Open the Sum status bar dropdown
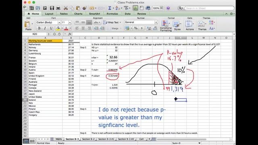The width and height of the screenshot is (258, 145). pyautogui.click(x=199, y=143)
